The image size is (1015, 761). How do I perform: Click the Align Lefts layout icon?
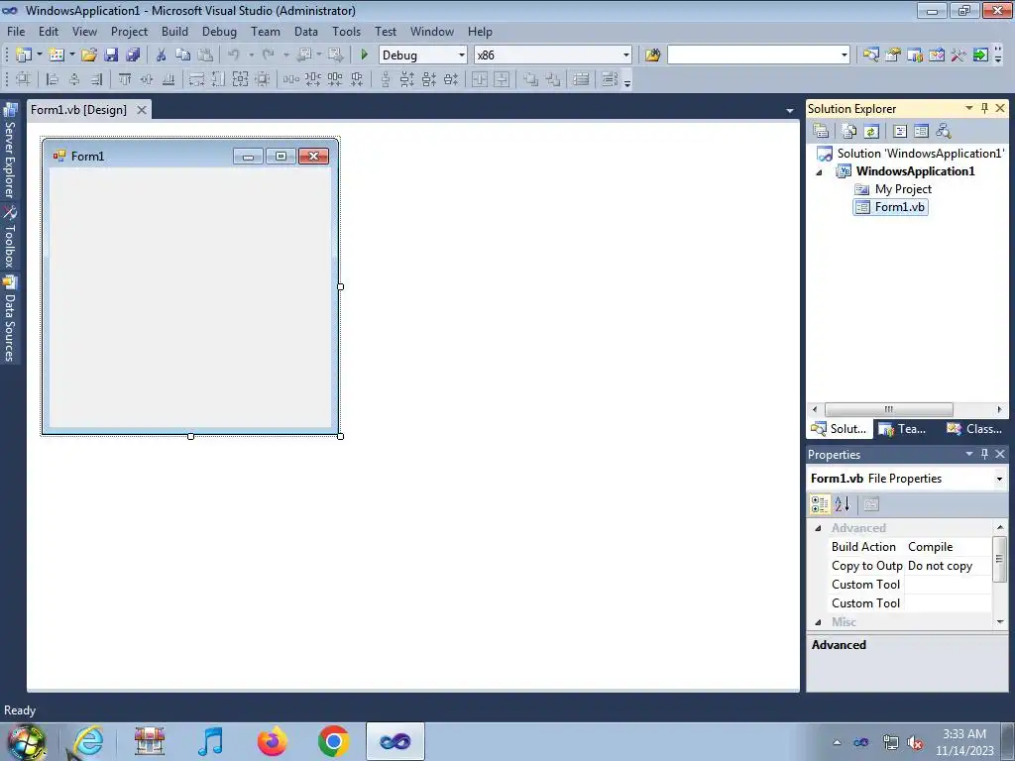(x=53, y=79)
